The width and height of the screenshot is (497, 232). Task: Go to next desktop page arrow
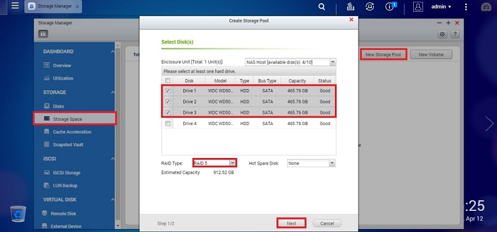pyautogui.click(x=490, y=123)
